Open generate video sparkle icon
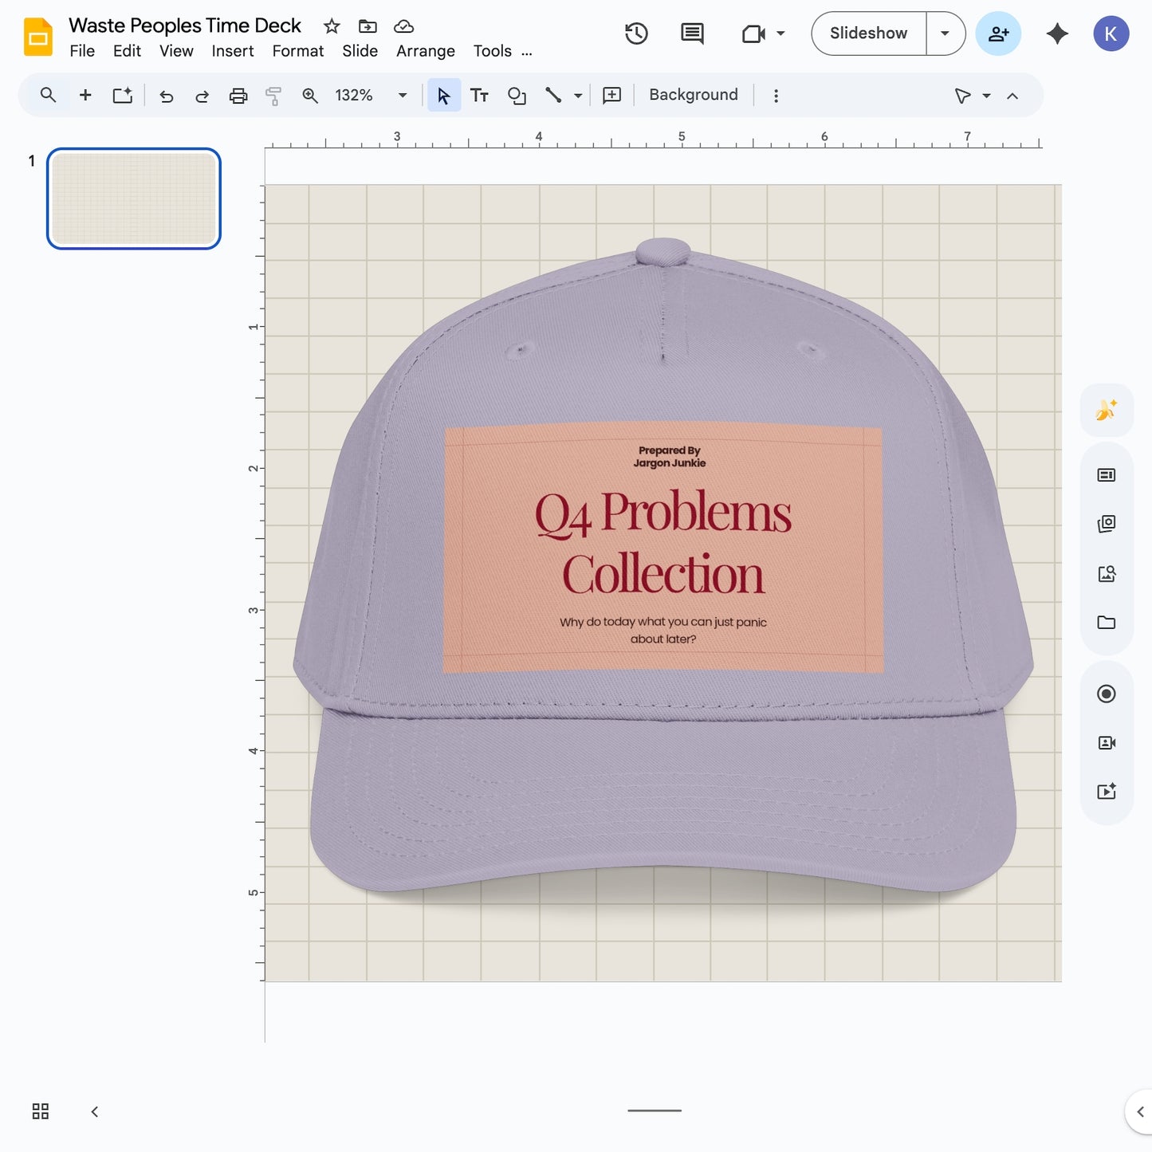 (x=1107, y=791)
